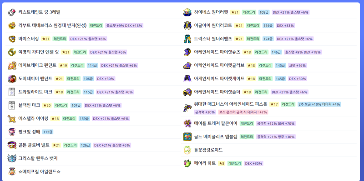
Task: Click the 크리스탈 웬투스 뱃지 icon
Action: click(x=11, y=158)
